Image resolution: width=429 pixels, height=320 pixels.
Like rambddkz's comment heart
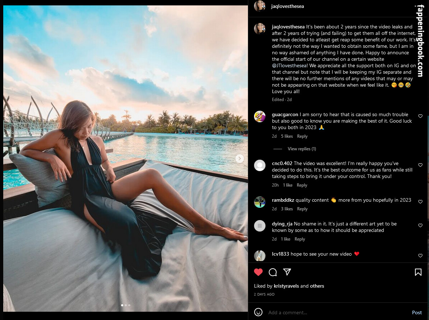[420, 201]
